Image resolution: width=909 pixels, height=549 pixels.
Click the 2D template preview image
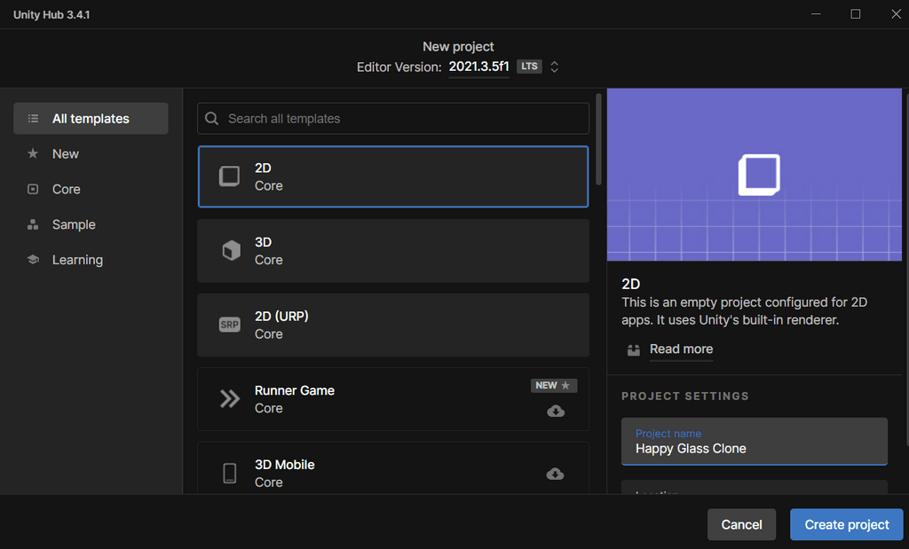[755, 175]
